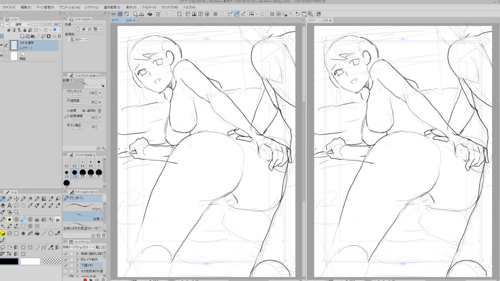Select the highlighted blue pencil tool

click(23, 219)
